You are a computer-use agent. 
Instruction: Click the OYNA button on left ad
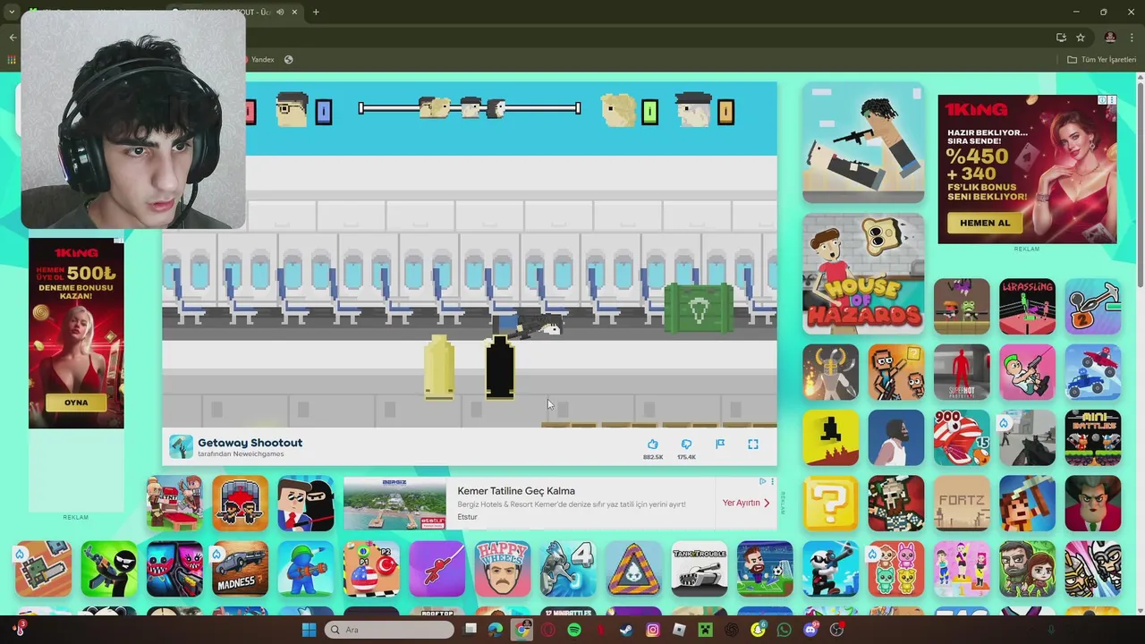(76, 402)
